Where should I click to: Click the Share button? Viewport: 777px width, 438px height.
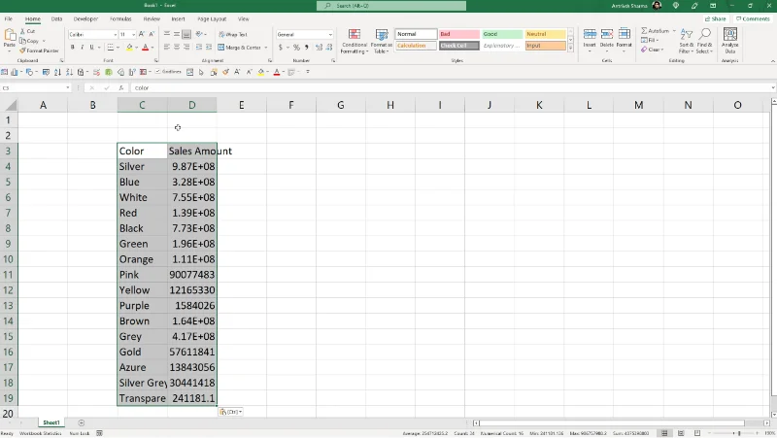click(715, 18)
